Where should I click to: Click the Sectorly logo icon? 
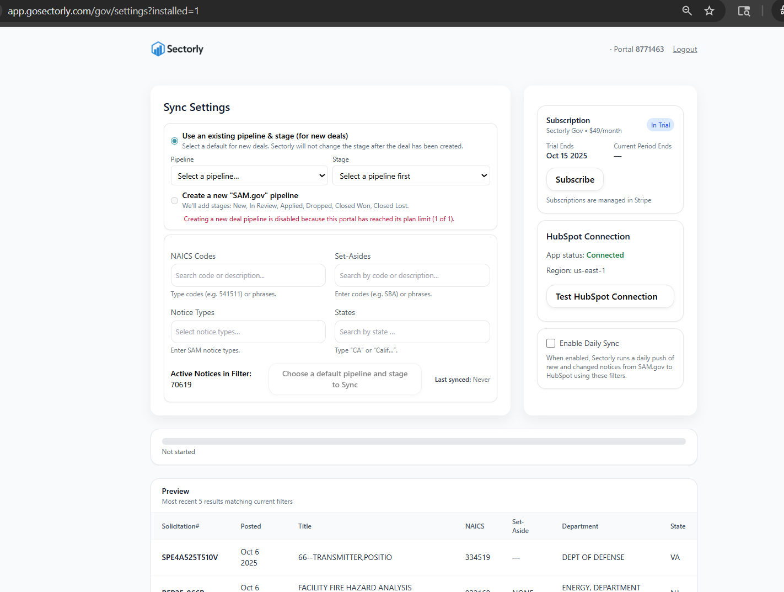tap(158, 49)
